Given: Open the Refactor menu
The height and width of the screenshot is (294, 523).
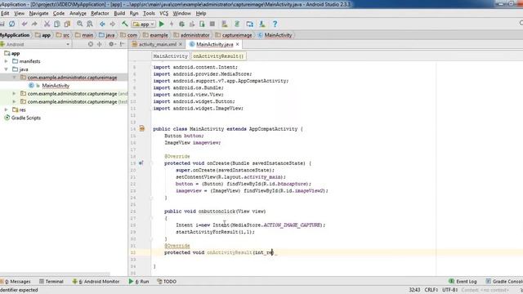Looking at the screenshot, I should click(x=100, y=13).
